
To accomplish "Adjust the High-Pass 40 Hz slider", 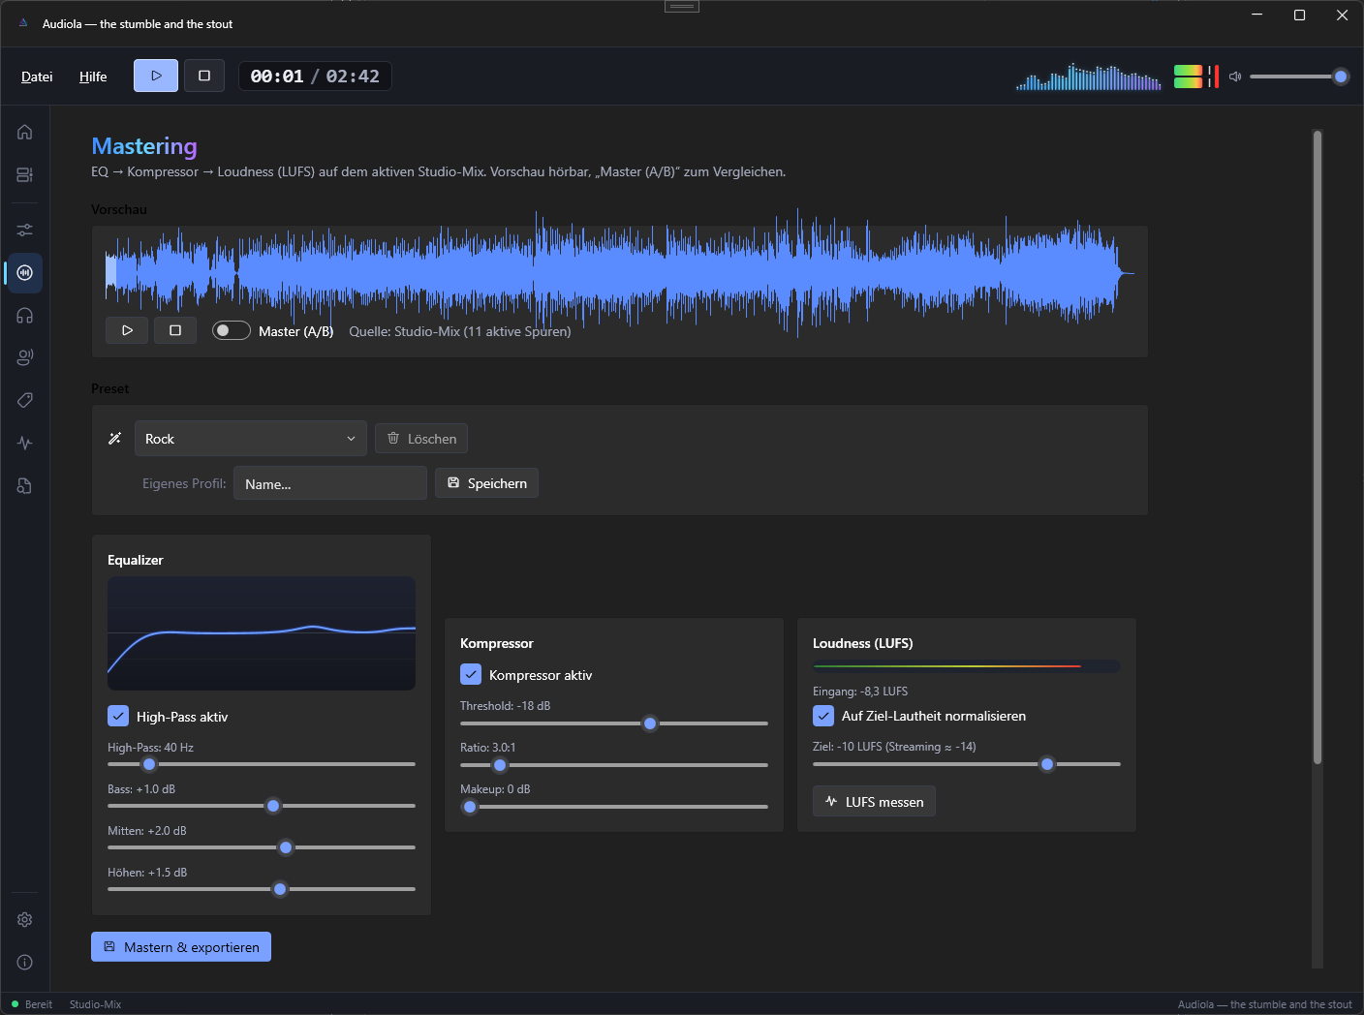I will point(262,764).
